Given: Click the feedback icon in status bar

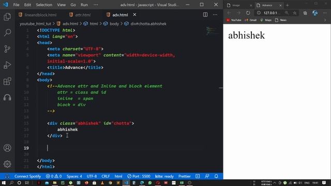Looking at the screenshot, I should tap(207, 176).
